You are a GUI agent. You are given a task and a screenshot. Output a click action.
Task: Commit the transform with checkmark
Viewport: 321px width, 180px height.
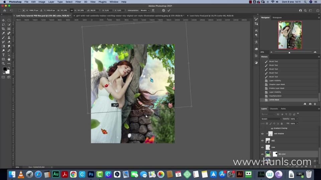[x=169, y=10]
